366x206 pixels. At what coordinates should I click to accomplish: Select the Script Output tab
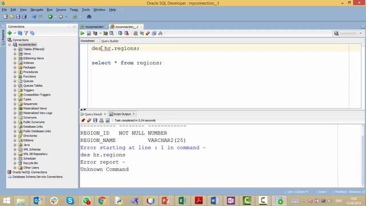pos(122,114)
